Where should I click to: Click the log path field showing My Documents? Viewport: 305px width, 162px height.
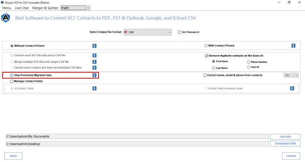tap(137, 136)
